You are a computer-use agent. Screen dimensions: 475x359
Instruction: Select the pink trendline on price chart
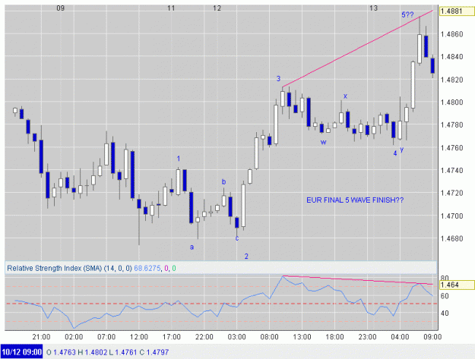point(357,49)
